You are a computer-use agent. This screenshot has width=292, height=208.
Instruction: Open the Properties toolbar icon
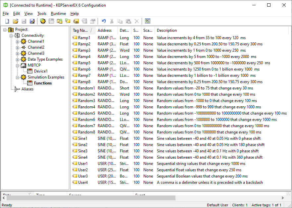(x=93, y=21)
